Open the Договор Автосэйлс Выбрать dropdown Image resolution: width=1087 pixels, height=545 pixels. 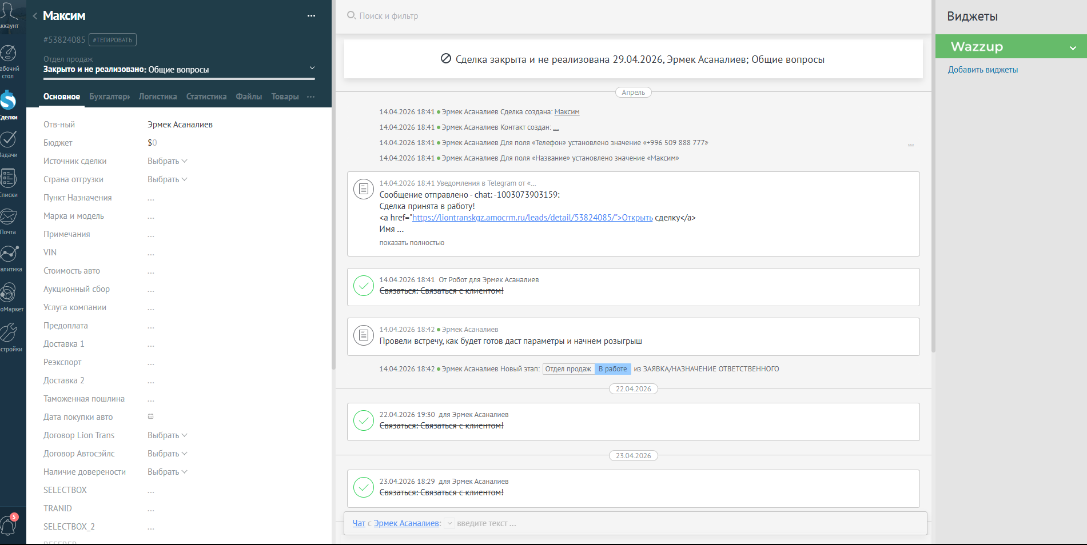tap(167, 454)
